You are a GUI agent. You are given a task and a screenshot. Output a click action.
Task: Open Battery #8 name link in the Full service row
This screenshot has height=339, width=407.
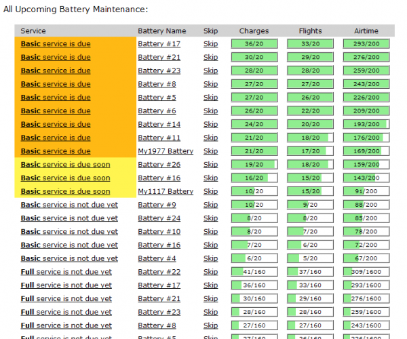coord(157,325)
